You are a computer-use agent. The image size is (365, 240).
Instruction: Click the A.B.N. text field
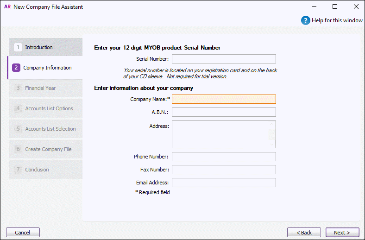click(224, 112)
